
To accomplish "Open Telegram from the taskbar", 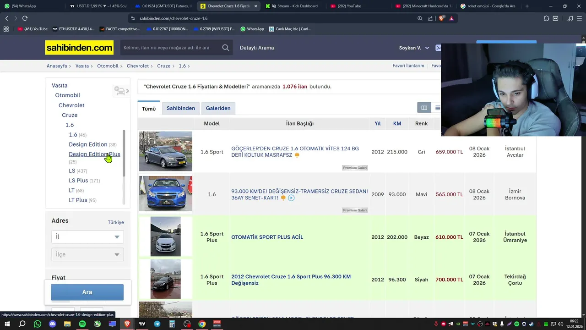I will pos(157,324).
